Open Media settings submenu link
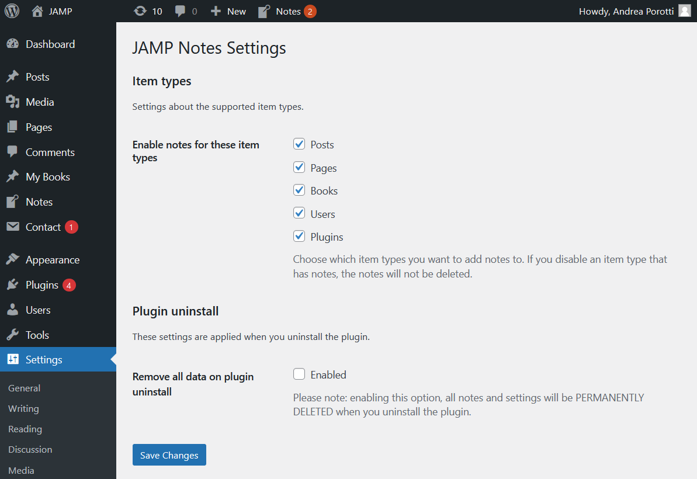 point(22,470)
